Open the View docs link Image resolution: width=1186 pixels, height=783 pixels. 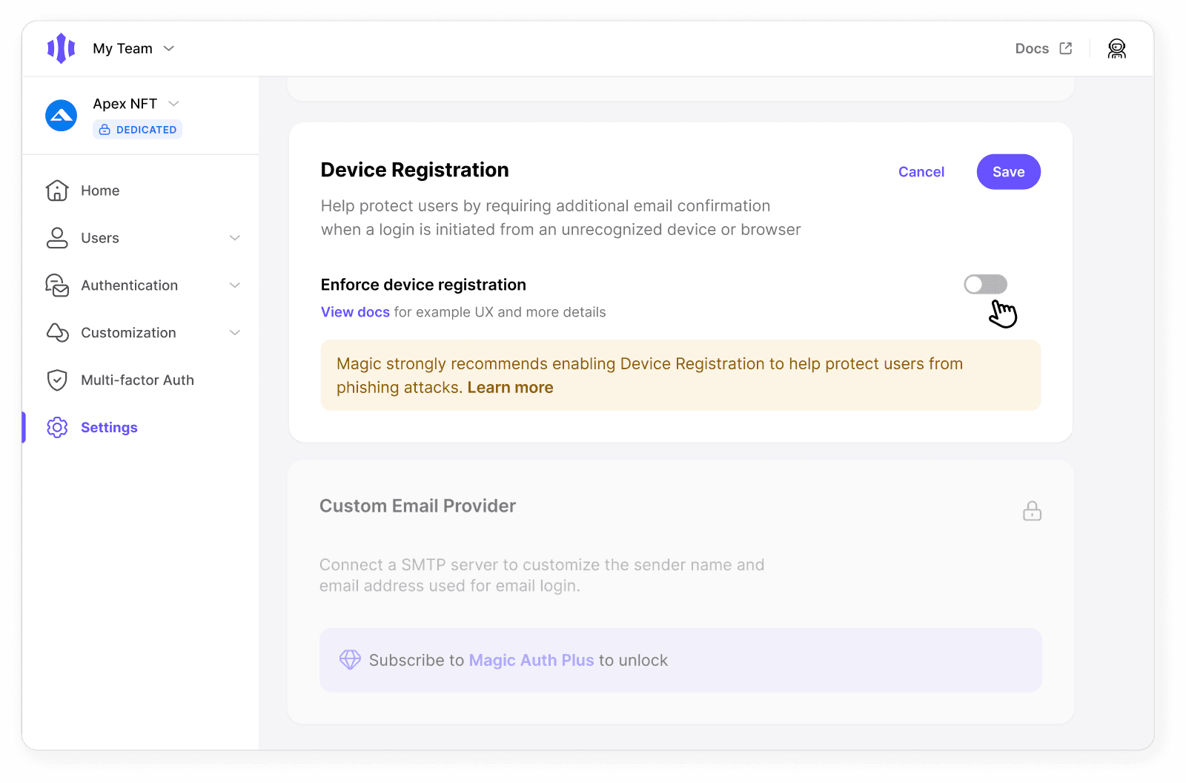tap(355, 312)
